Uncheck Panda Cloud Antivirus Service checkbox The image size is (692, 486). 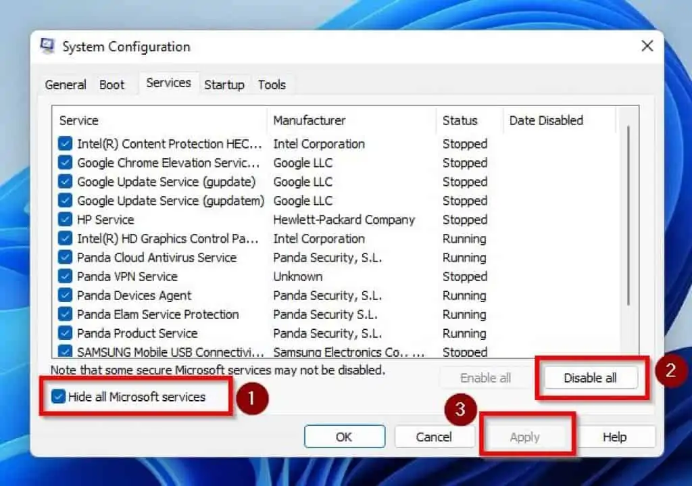(65, 258)
